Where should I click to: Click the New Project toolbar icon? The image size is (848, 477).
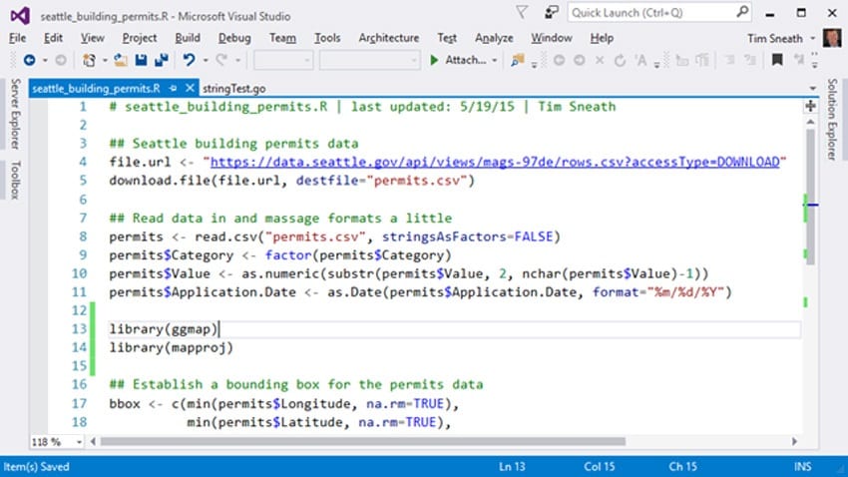[89, 60]
